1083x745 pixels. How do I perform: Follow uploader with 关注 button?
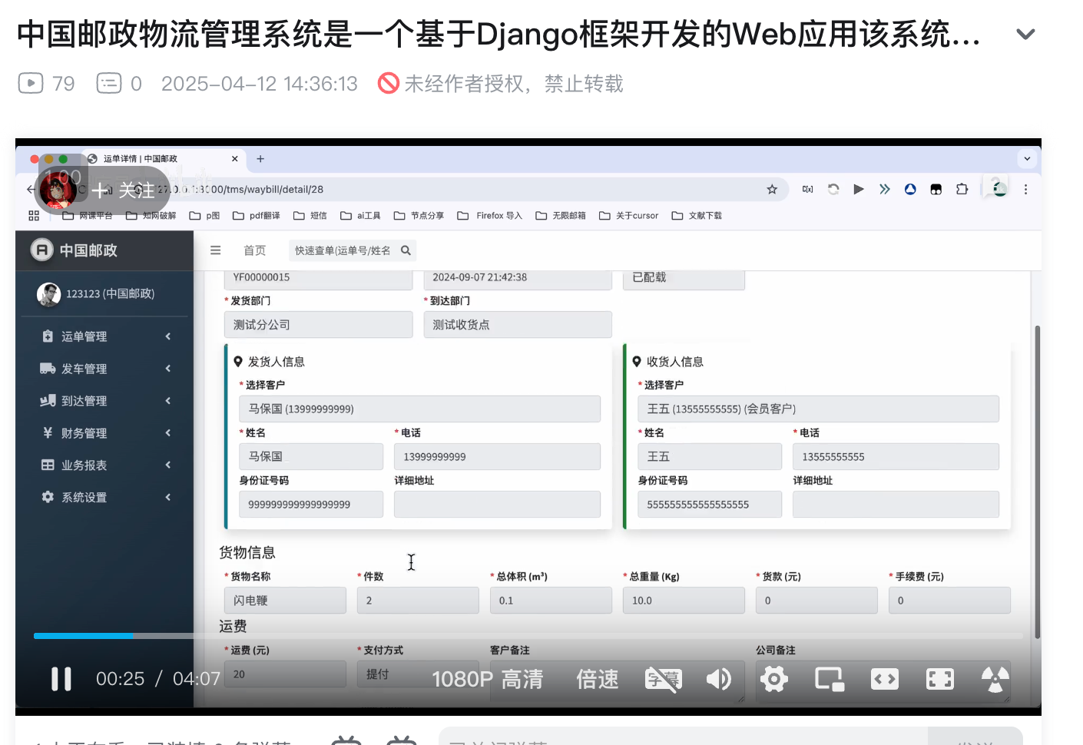coord(124,190)
